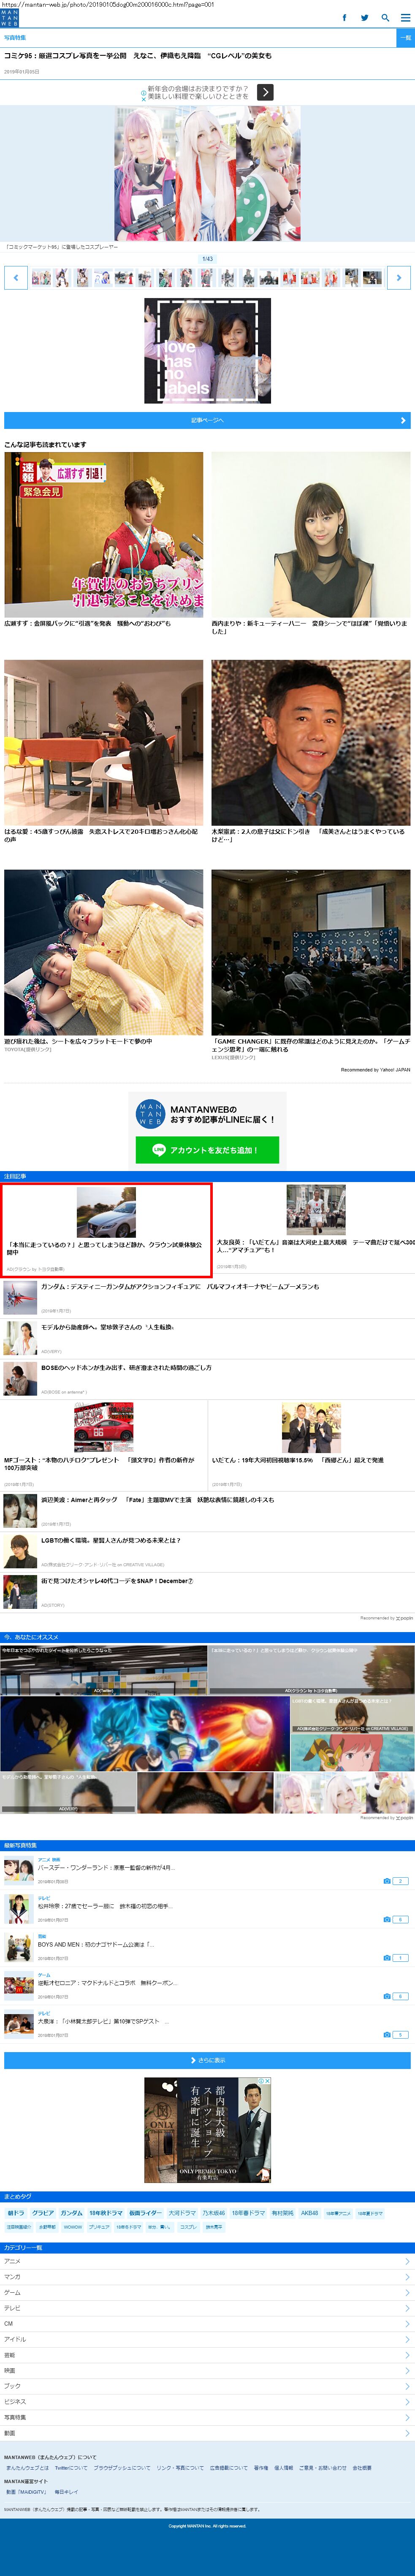This screenshot has height=2576, width=415.
Task: Select the 仮面ライダー tag
Action: coord(145,2213)
